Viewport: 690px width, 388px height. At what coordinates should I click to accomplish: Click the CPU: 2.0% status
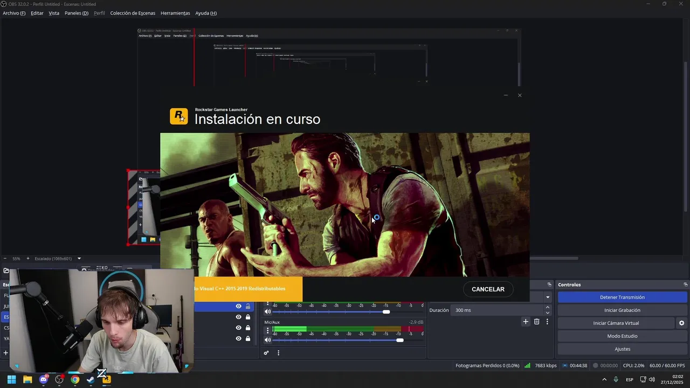633,365
